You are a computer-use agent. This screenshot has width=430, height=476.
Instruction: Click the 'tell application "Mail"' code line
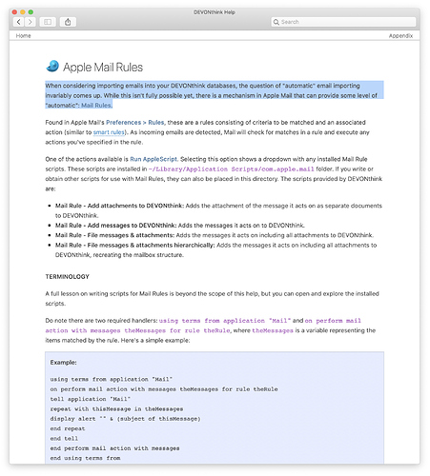[91, 399]
